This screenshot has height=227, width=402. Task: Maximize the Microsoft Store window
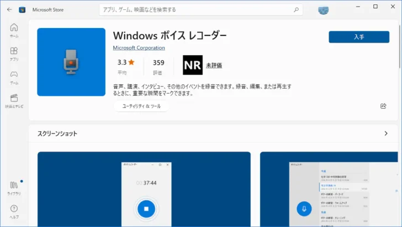(375, 7)
